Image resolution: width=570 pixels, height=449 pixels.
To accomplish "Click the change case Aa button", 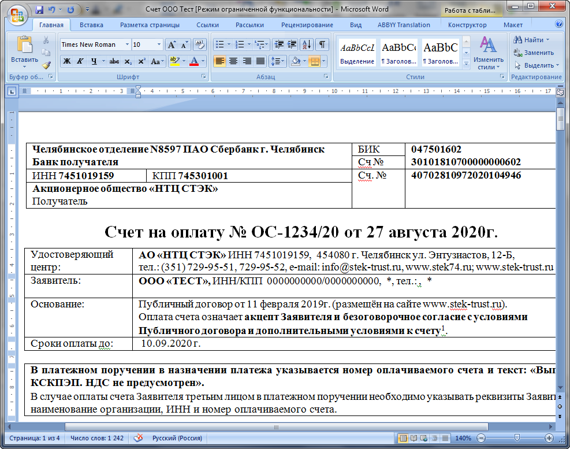I will pos(157,61).
